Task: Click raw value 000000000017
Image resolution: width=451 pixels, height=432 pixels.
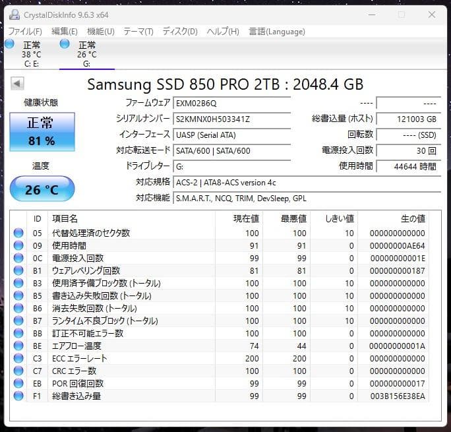Action: (x=398, y=383)
